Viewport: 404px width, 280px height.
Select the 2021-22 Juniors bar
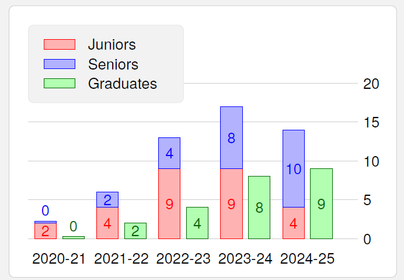[x=107, y=223]
